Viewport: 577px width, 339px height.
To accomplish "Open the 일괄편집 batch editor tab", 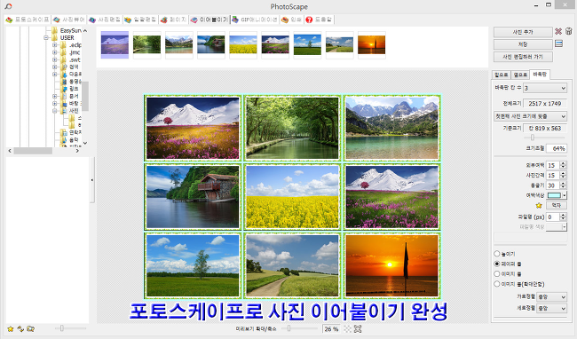I will pyautogui.click(x=140, y=20).
